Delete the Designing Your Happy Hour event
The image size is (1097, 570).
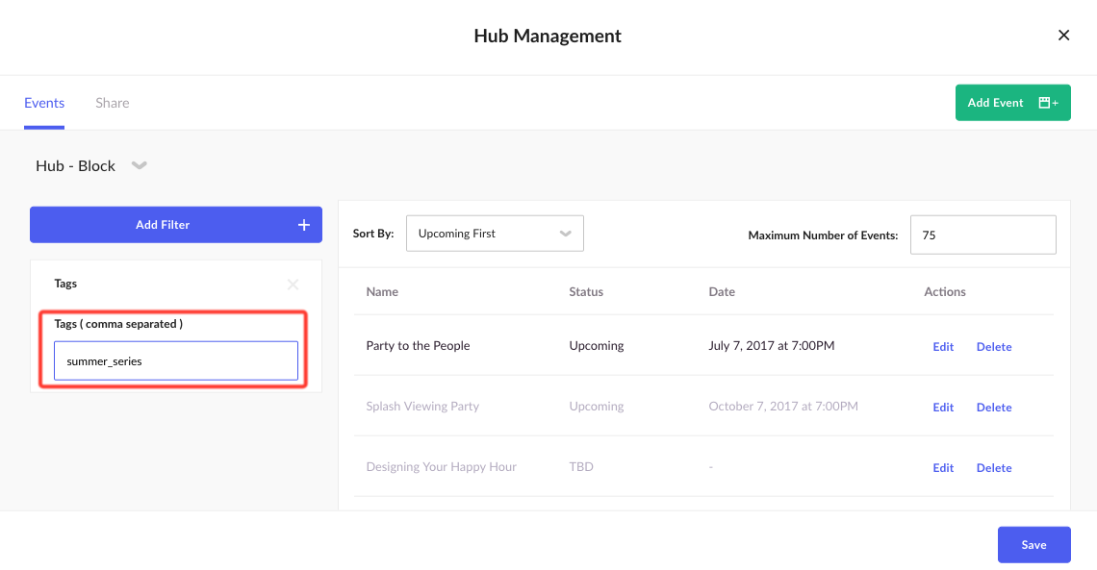coord(994,468)
